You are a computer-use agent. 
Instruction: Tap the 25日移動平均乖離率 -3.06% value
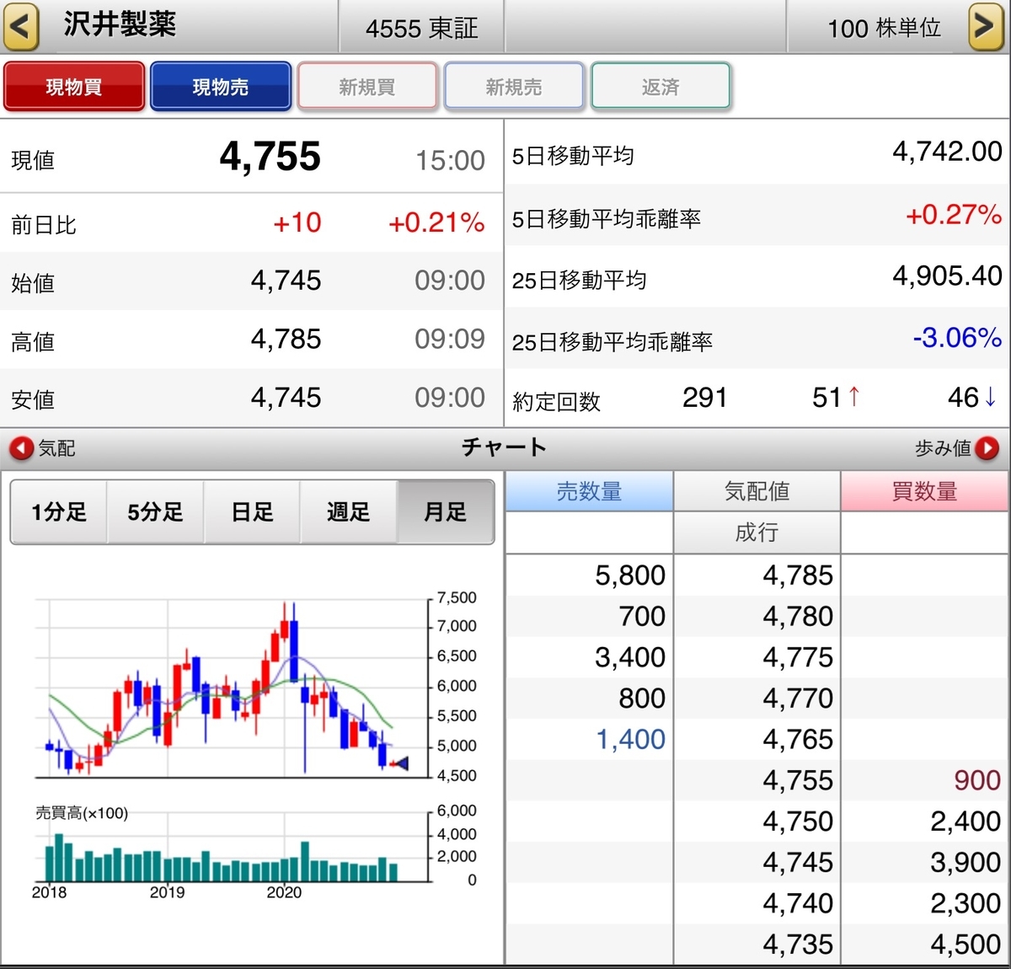[x=957, y=338]
